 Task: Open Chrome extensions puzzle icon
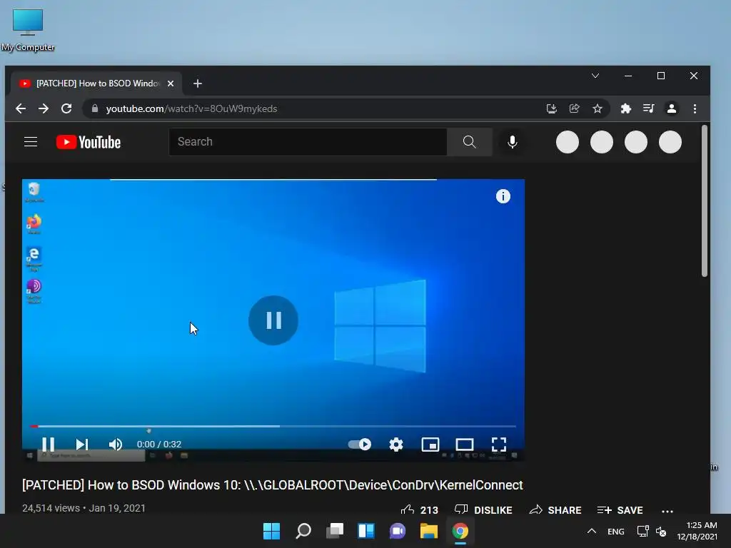click(x=625, y=108)
